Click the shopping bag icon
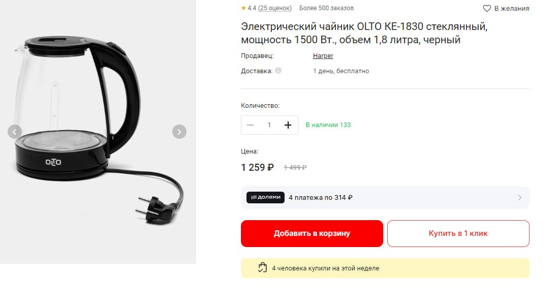 tap(262, 268)
